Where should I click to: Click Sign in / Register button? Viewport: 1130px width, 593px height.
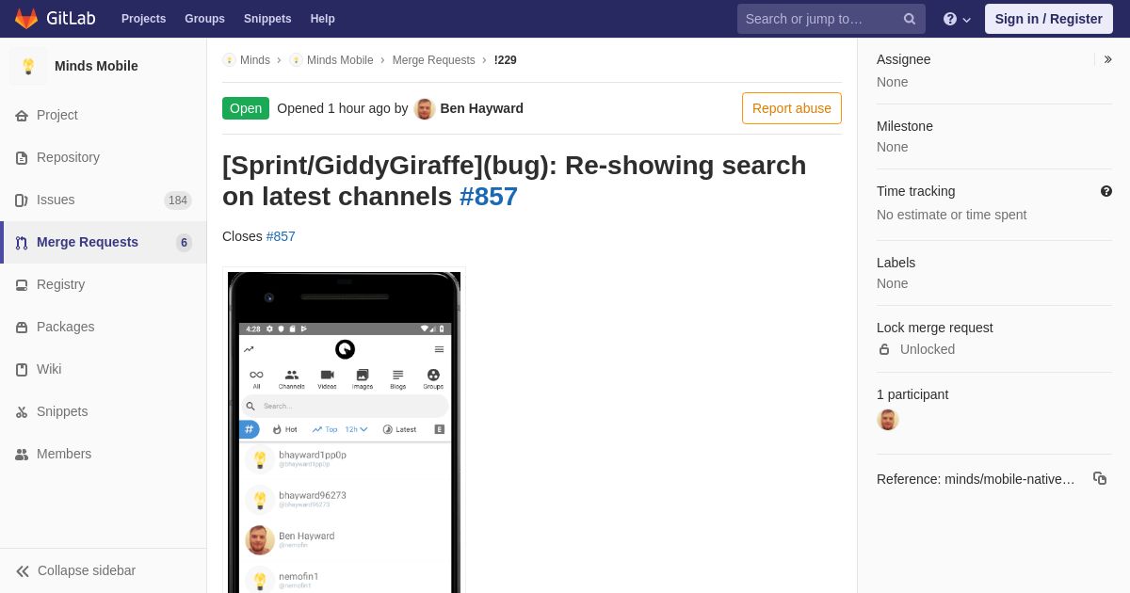1049,19
